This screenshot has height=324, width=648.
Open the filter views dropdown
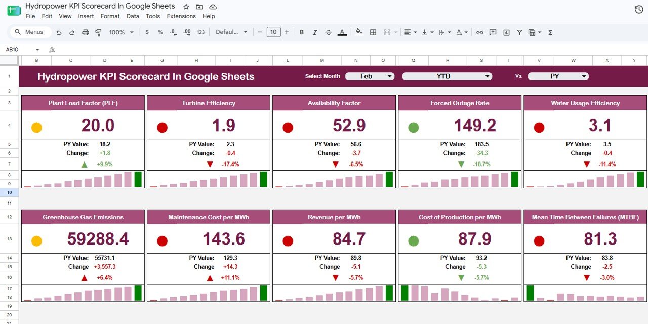pyautogui.click(x=534, y=32)
